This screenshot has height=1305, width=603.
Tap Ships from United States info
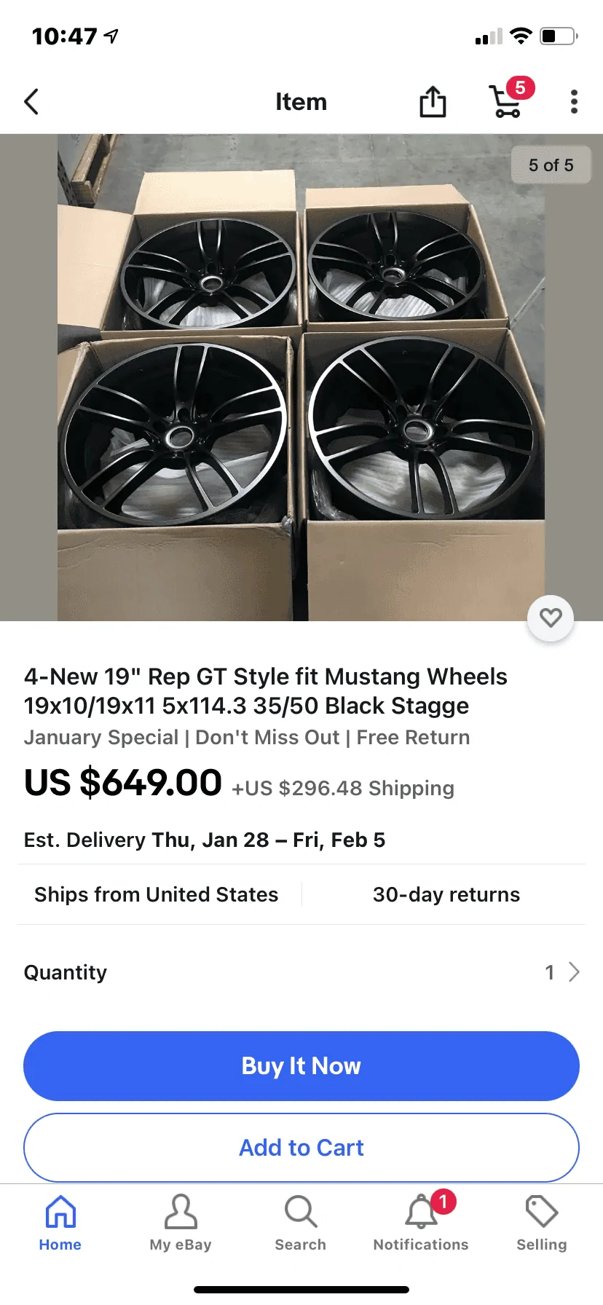click(x=157, y=894)
